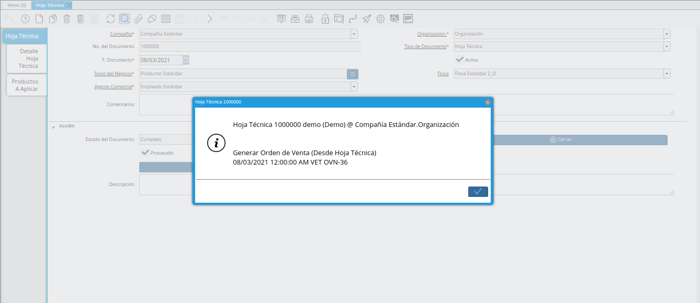Click the gear Process icon in toolbar
Viewport: 700px width, 303px height.
[380, 19]
